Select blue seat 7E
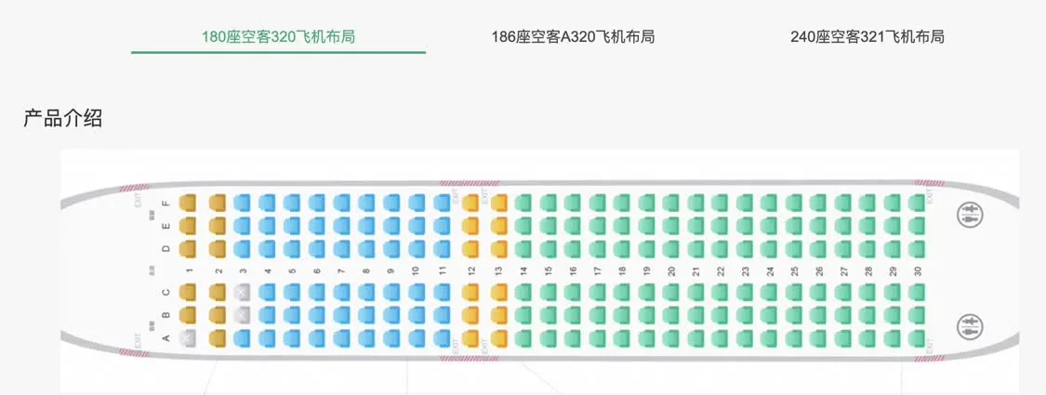This screenshot has width=1046, height=395. tap(341, 226)
